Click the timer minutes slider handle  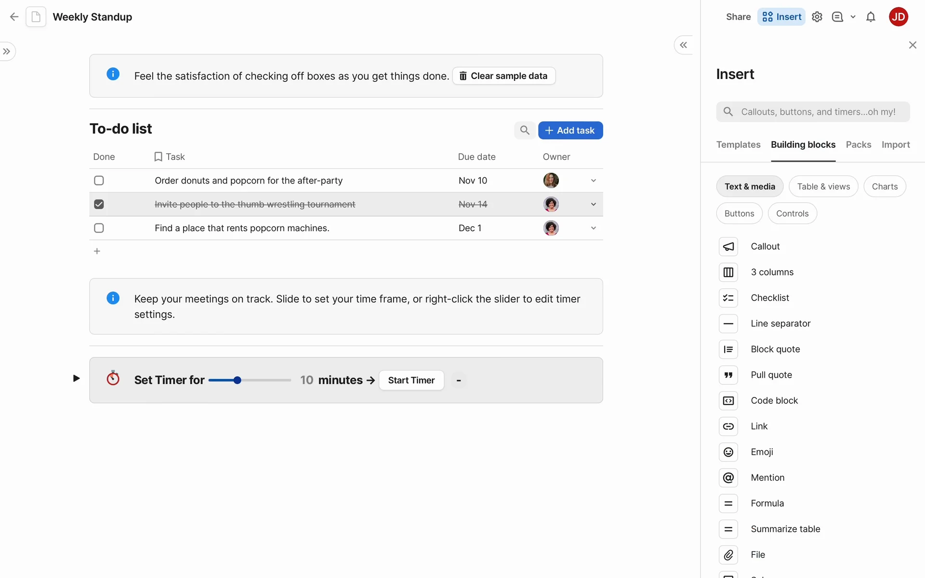(237, 380)
